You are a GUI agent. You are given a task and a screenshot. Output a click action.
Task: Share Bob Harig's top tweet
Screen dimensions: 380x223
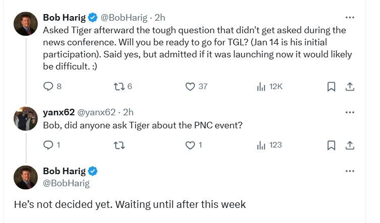pos(349,87)
